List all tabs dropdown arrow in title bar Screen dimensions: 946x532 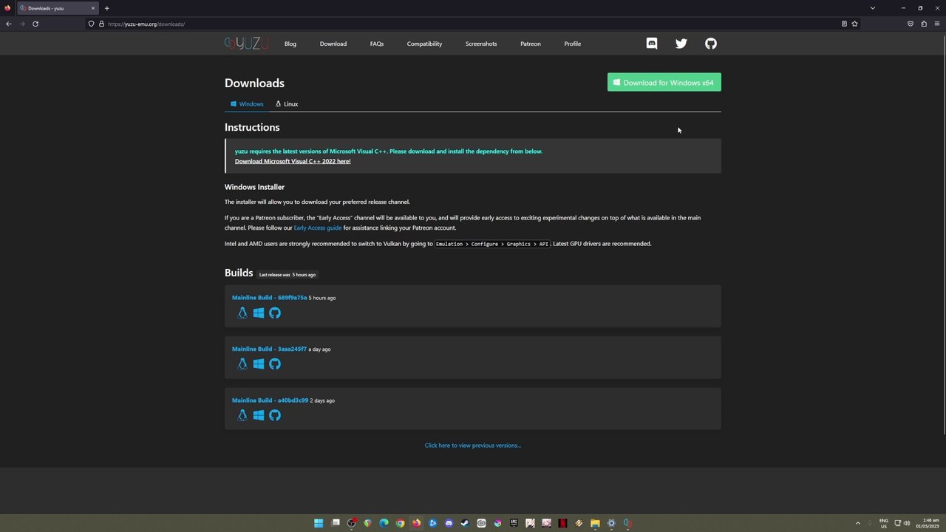coord(873,8)
